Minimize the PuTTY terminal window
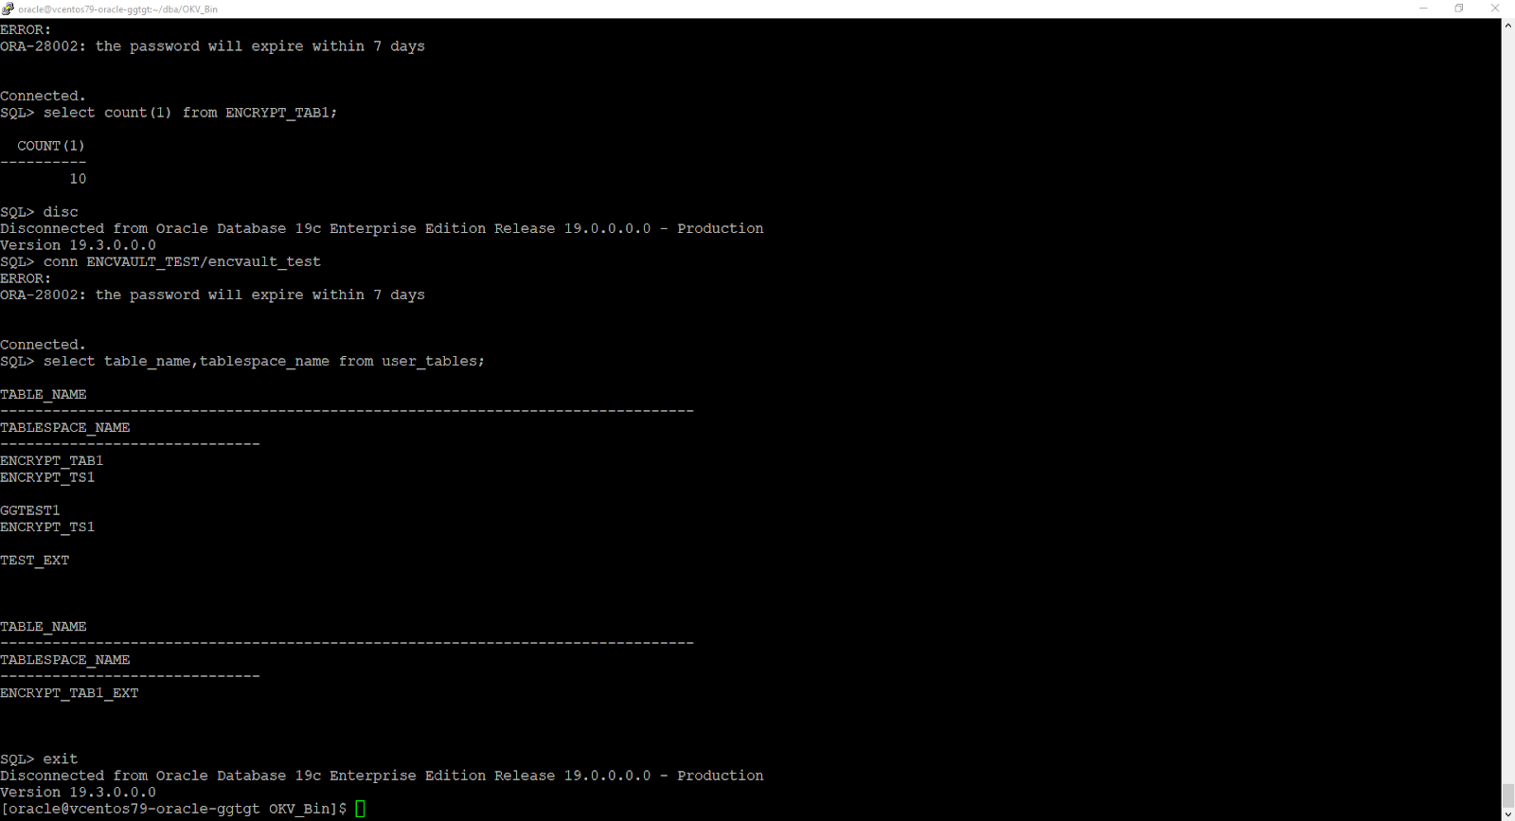 [1423, 9]
